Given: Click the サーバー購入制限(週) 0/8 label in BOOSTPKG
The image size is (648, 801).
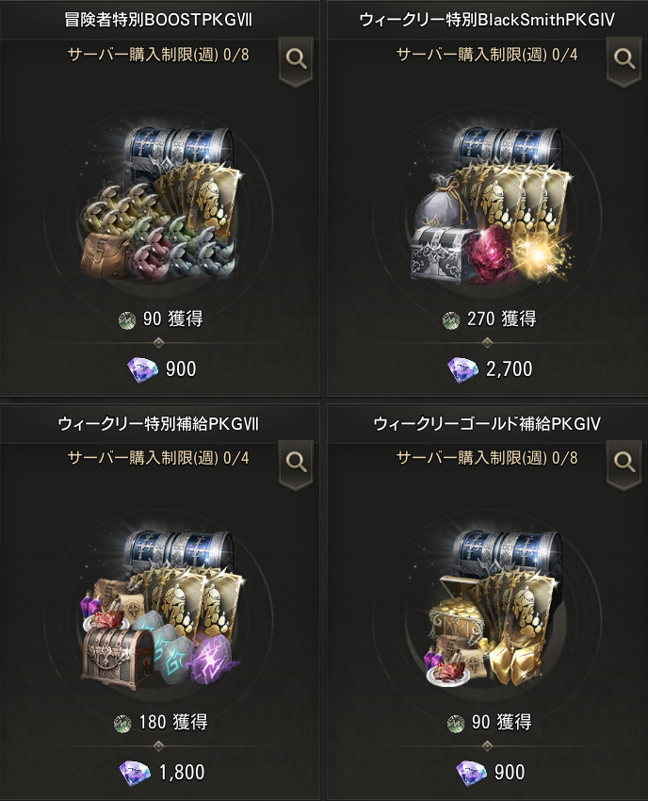Looking at the screenshot, I should (x=158, y=55).
